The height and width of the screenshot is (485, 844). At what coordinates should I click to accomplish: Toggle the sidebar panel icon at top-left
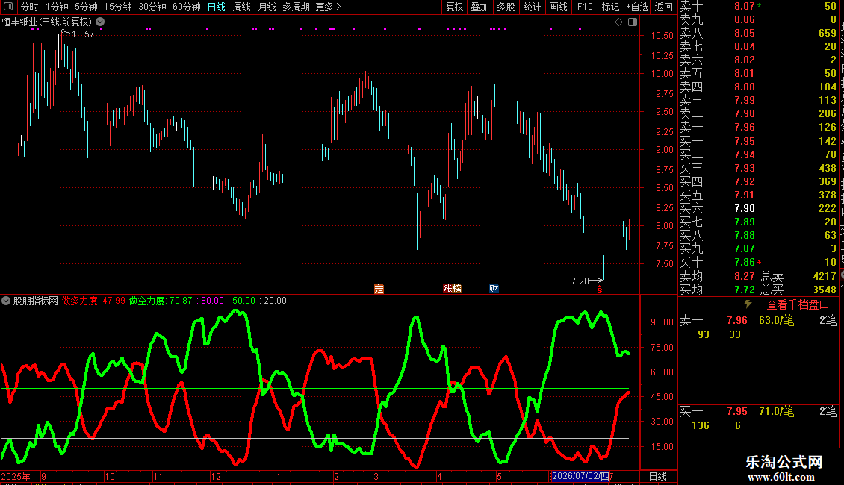point(8,7)
